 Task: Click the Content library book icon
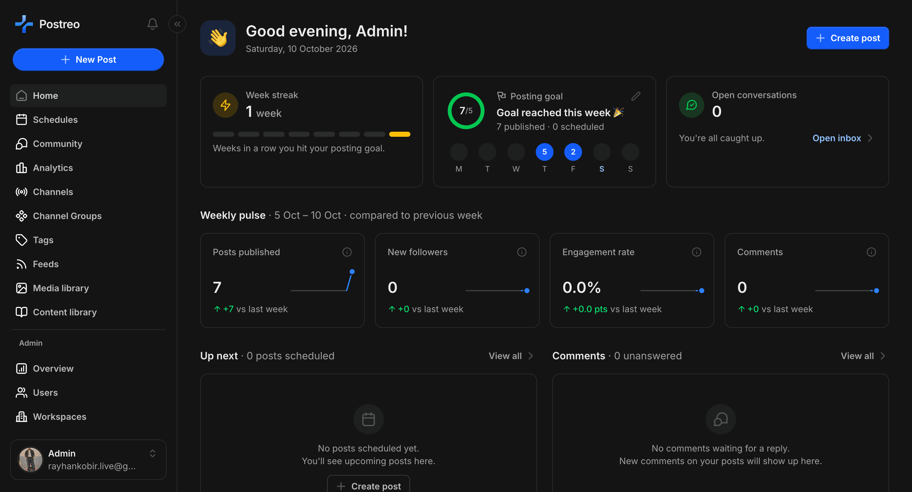pyautogui.click(x=22, y=312)
